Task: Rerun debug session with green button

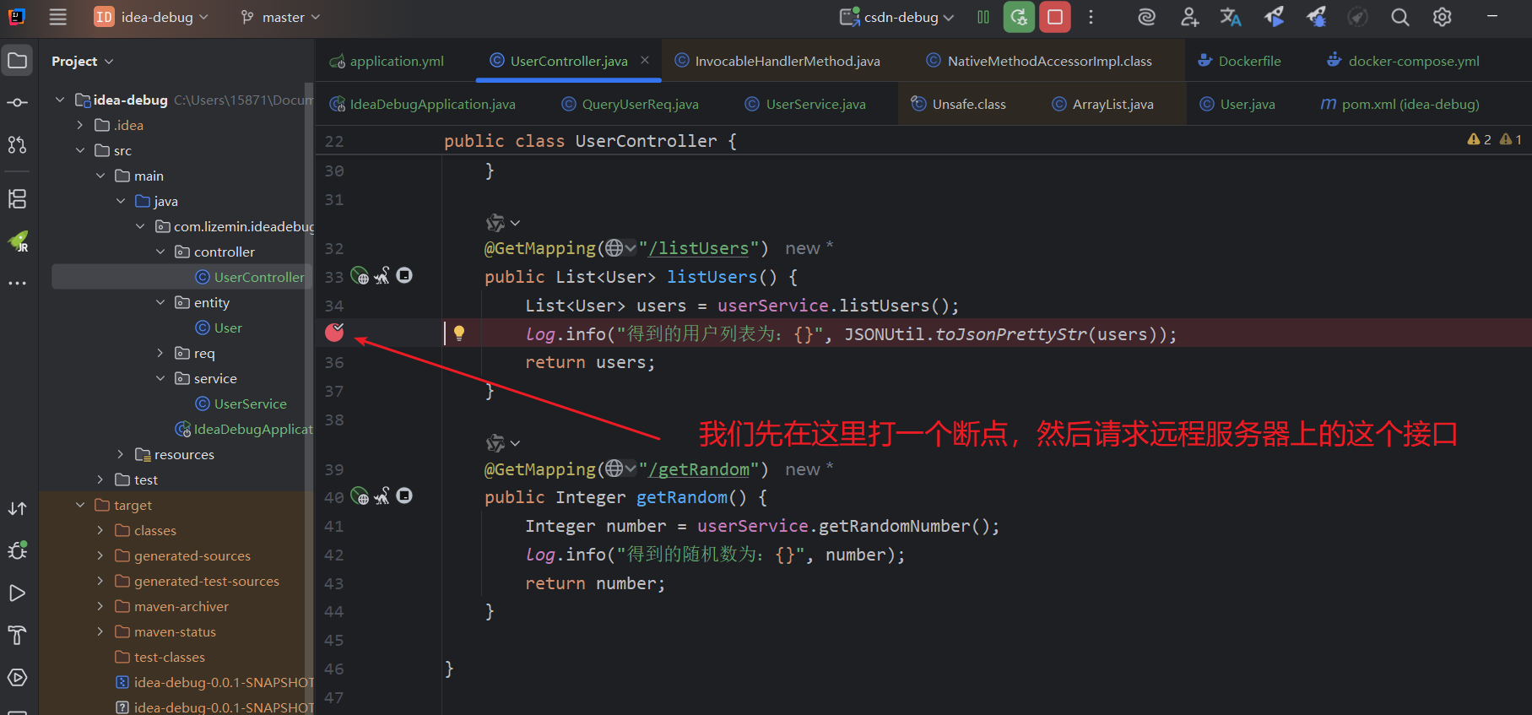Action: click(1019, 17)
